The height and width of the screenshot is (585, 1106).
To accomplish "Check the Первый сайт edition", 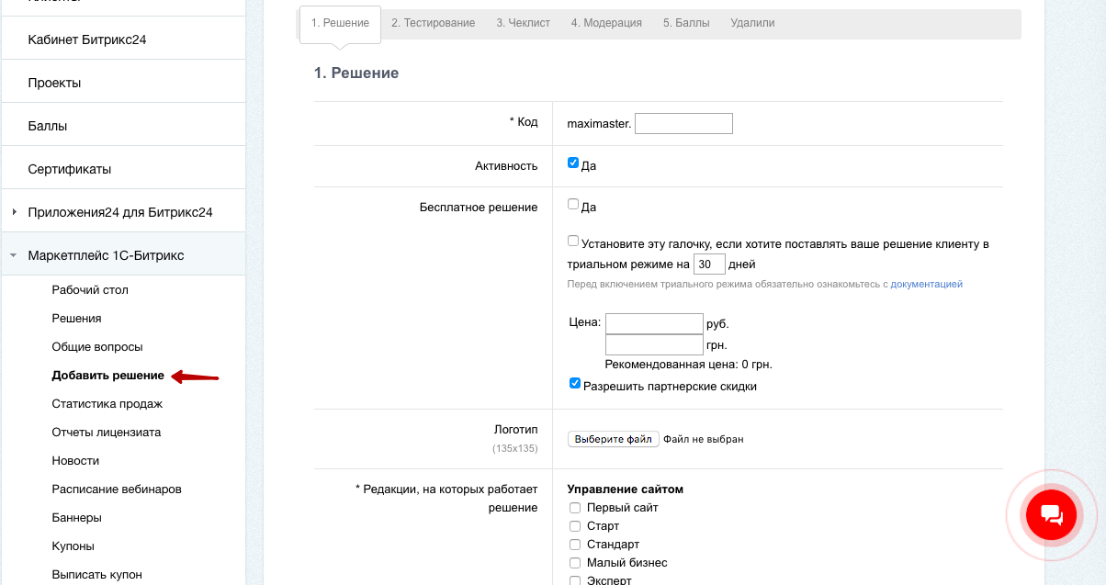I will (x=575, y=508).
